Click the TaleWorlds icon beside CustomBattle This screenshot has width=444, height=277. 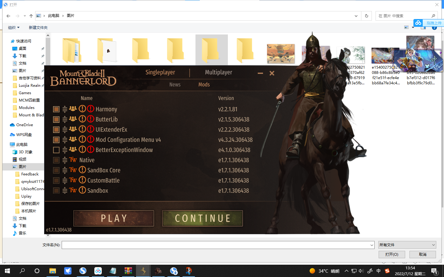(73, 180)
